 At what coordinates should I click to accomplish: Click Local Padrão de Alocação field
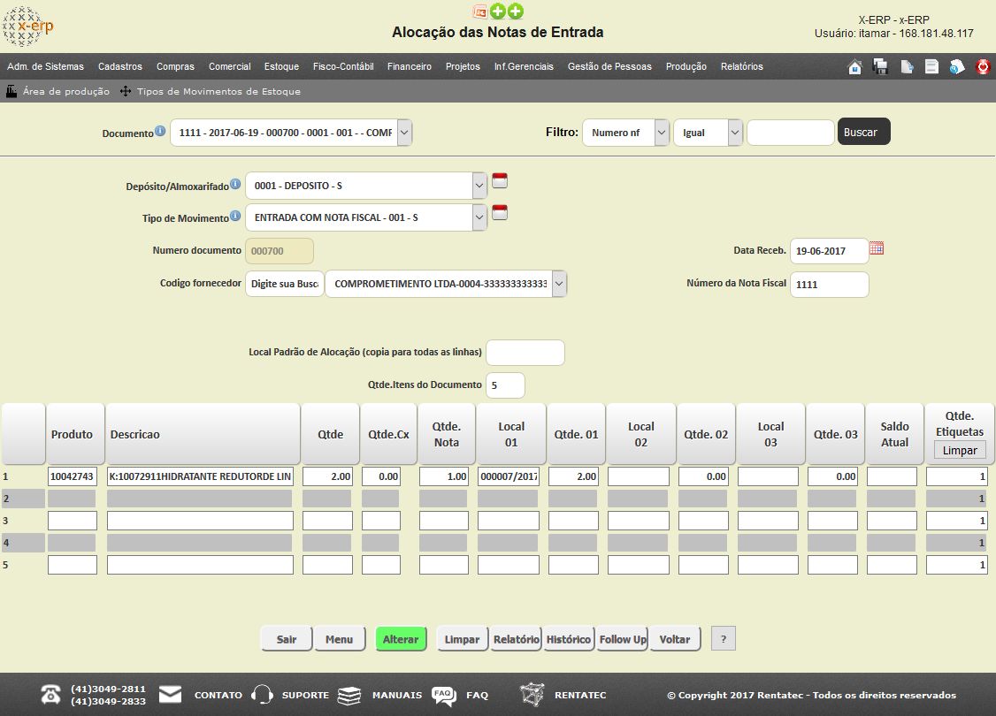[525, 353]
